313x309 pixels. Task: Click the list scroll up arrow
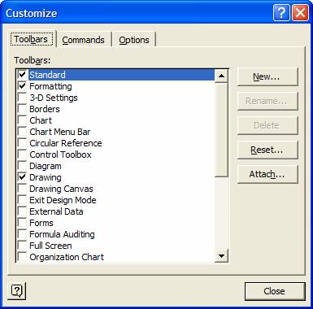click(x=221, y=76)
